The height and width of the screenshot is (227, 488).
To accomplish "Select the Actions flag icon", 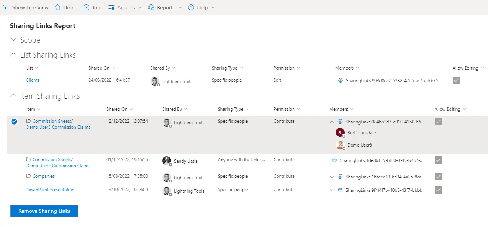I will tap(111, 7).
